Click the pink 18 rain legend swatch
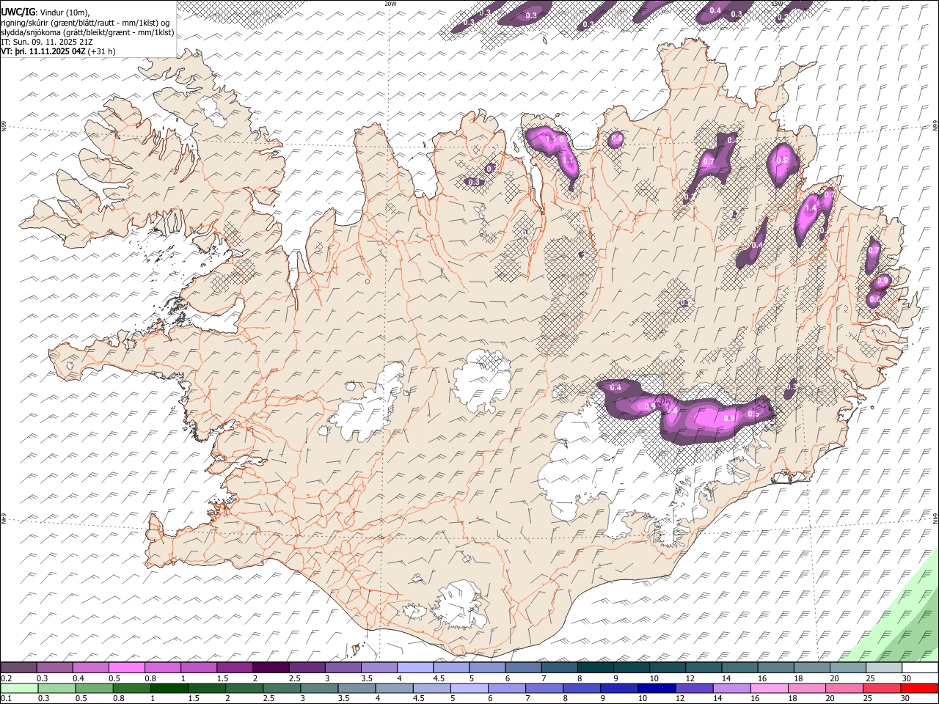 [x=806, y=689]
